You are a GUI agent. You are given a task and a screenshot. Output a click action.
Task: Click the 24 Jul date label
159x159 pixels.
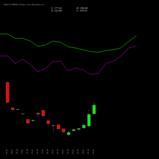click(68, 152)
